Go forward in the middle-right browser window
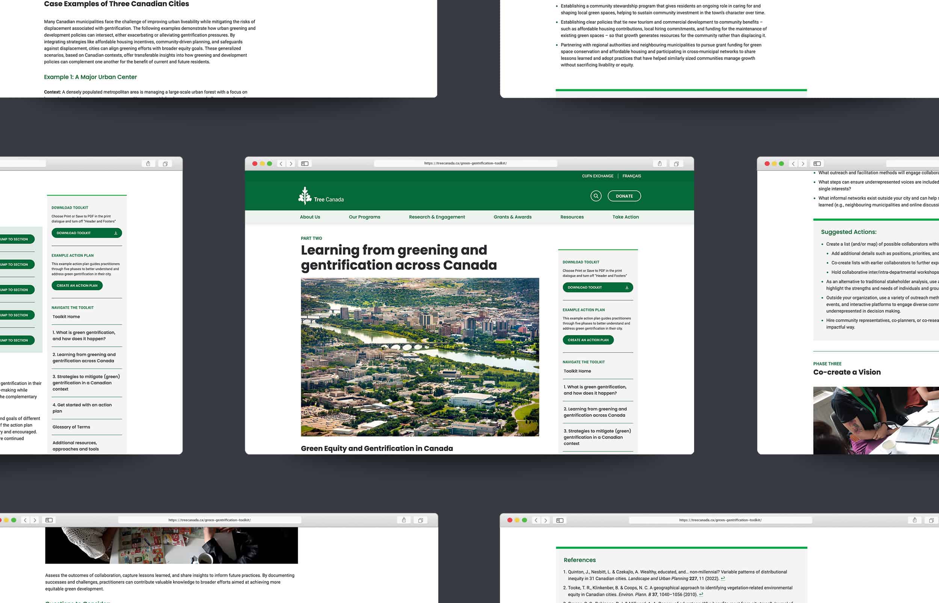The width and height of the screenshot is (939, 603). [x=803, y=164]
